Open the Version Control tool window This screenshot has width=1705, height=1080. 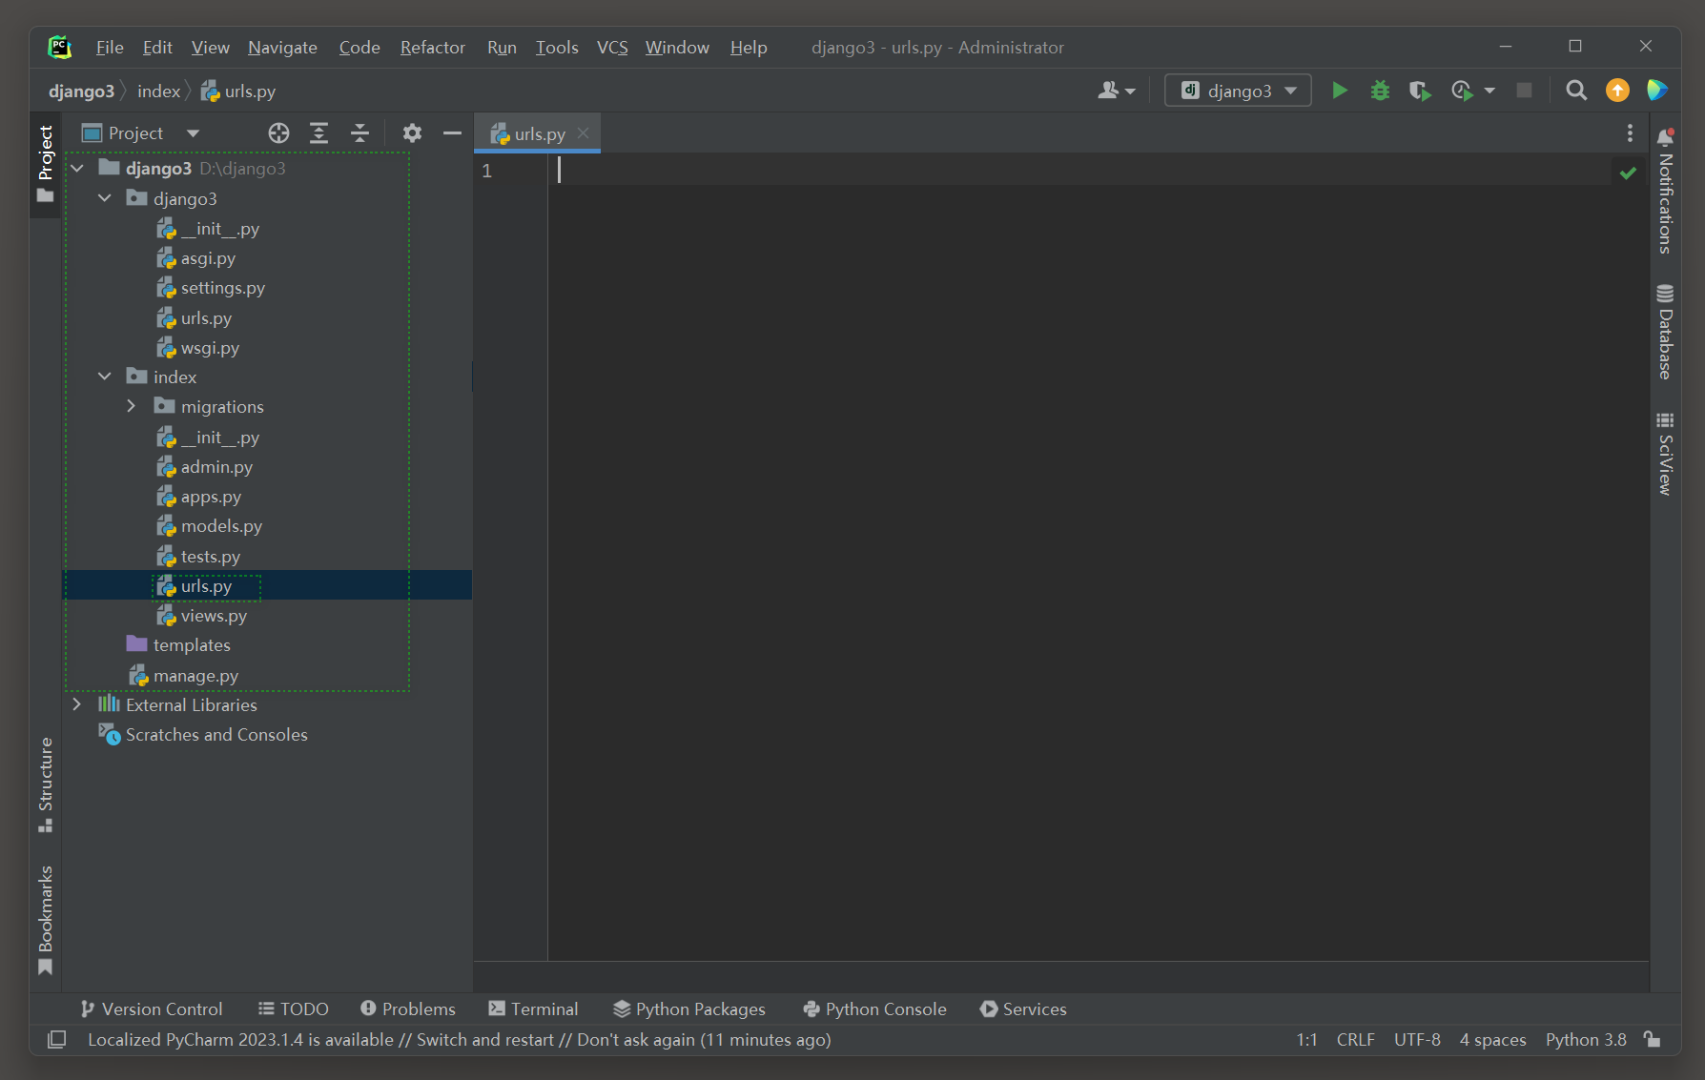(x=152, y=1009)
